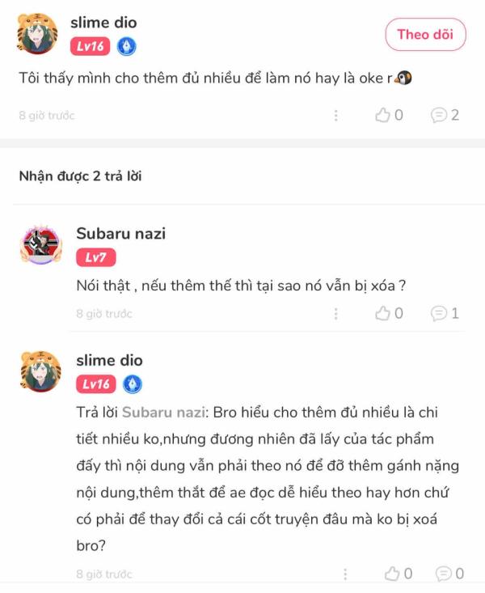The height and width of the screenshot is (593, 485).
Task: Tap the blue pen author badge at top
Action: pyautogui.click(x=127, y=46)
